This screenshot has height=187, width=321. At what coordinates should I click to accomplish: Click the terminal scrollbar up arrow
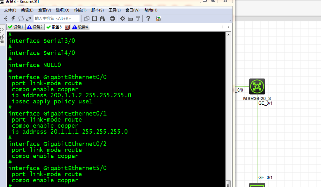coord(228,35)
